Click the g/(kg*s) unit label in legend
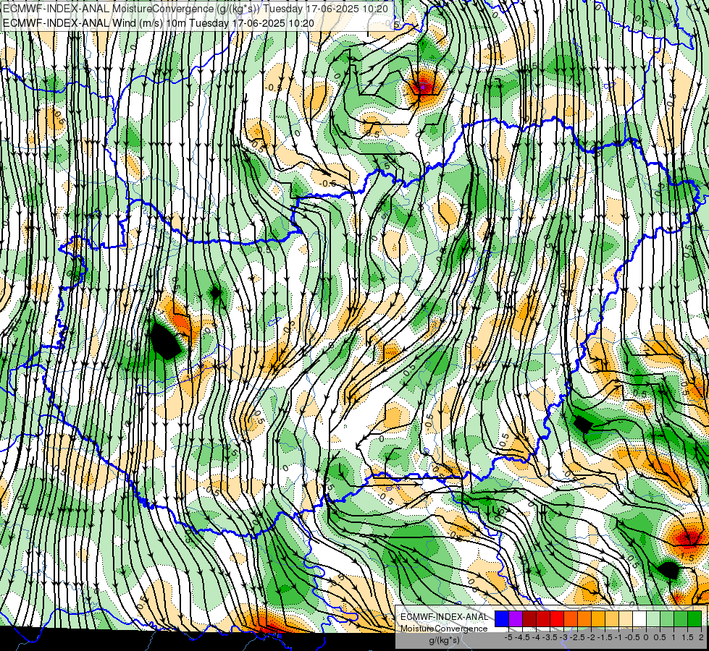Viewport: 709px width, 651px height. click(445, 641)
